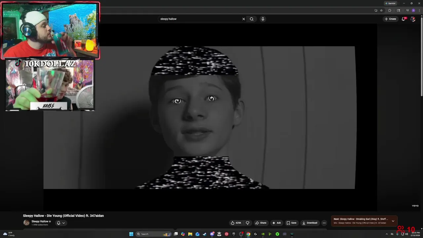Like the video with 425K likes
This screenshot has width=423, height=238.
[236, 223]
